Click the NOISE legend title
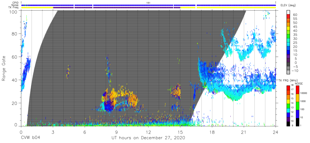Image resolution: width=310 pixels, height=143 pixels. pyautogui.click(x=299, y=83)
